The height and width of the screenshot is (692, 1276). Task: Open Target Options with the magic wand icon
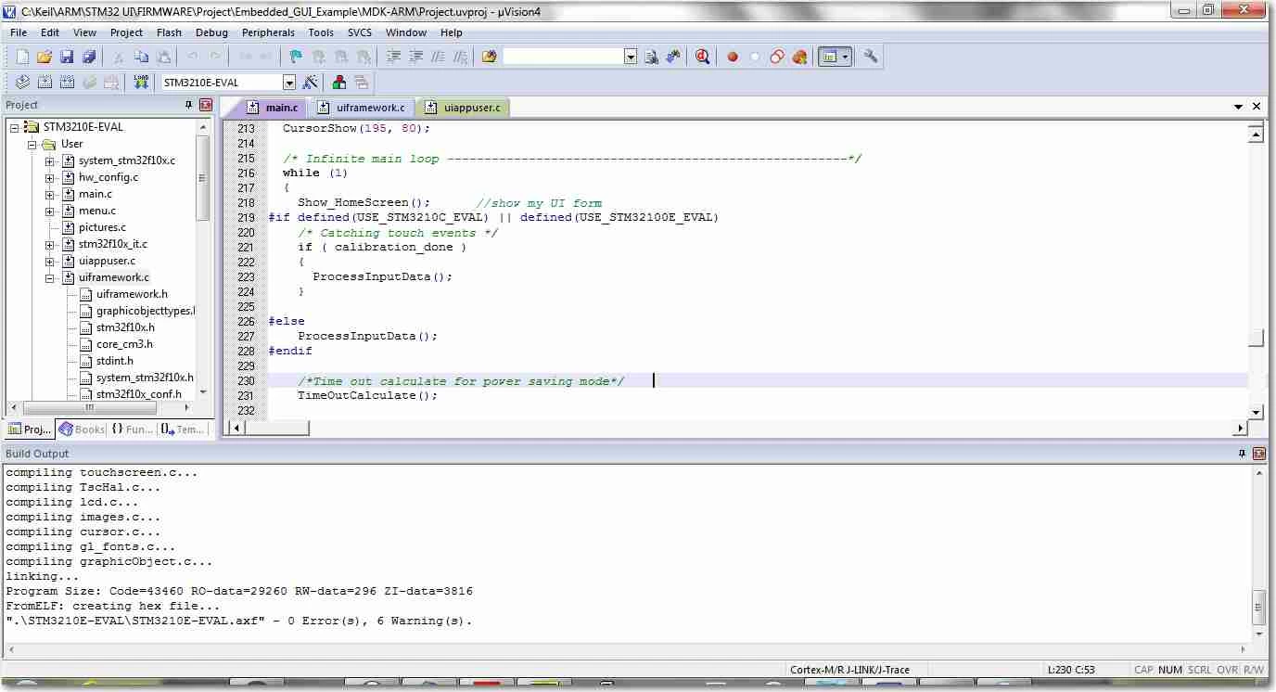point(311,83)
